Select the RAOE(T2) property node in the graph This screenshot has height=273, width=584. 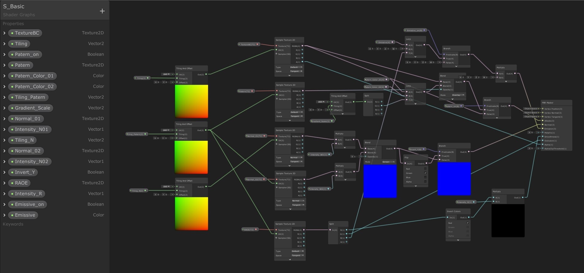(x=250, y=229)
